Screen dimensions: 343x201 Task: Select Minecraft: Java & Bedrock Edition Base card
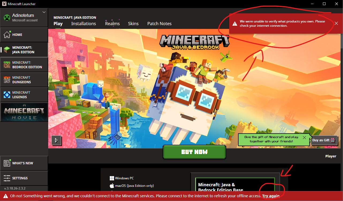coord(235,184)
